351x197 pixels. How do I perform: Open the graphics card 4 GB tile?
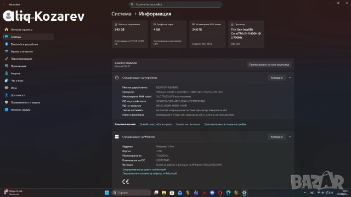(168, 34)
